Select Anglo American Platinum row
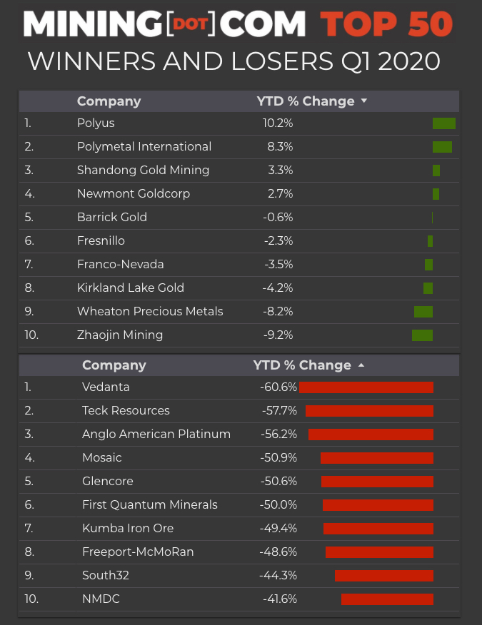482x625 pixels. 156,434
